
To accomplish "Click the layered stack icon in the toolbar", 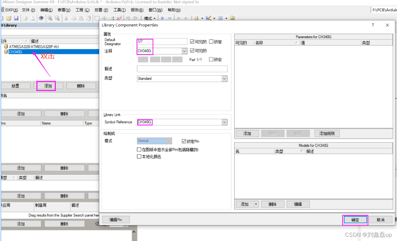I will click(41, 18).
